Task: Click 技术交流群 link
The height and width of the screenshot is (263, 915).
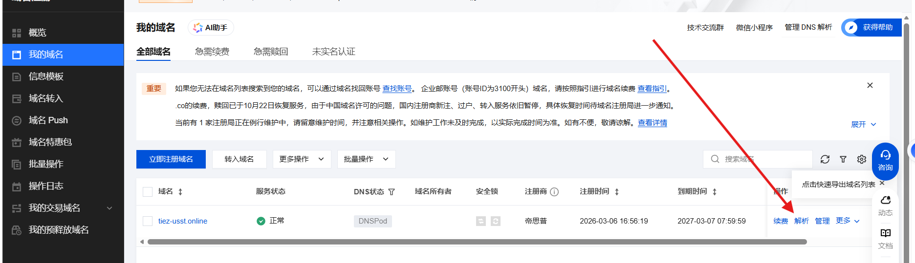Action: tap(705, 28)
